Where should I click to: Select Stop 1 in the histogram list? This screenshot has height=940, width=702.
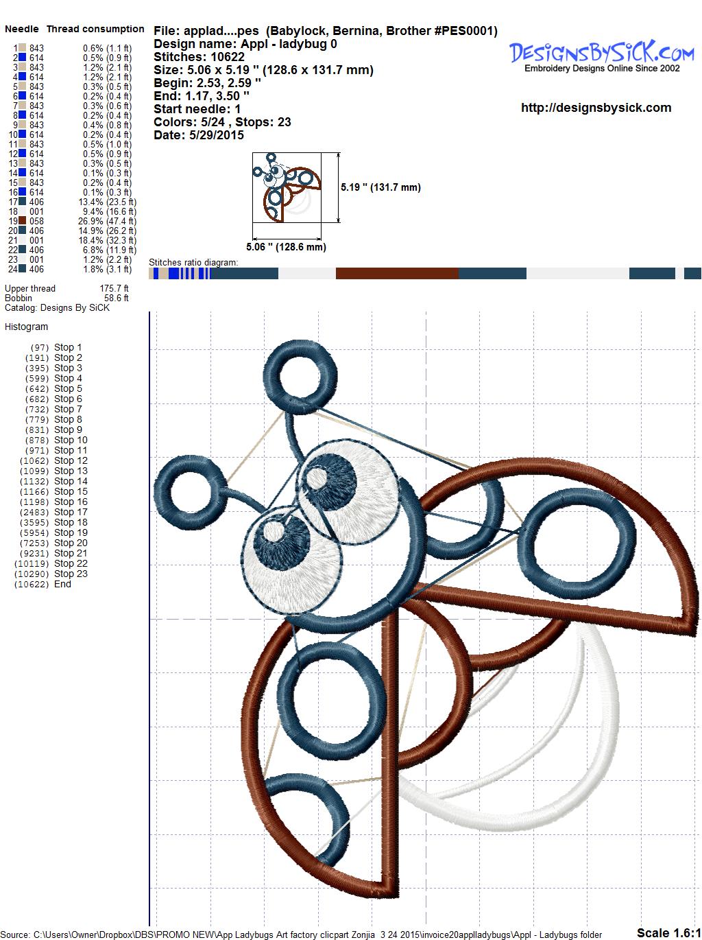click(67, 347)
